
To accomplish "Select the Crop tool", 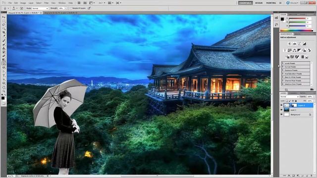I will [x=3, y=33].
